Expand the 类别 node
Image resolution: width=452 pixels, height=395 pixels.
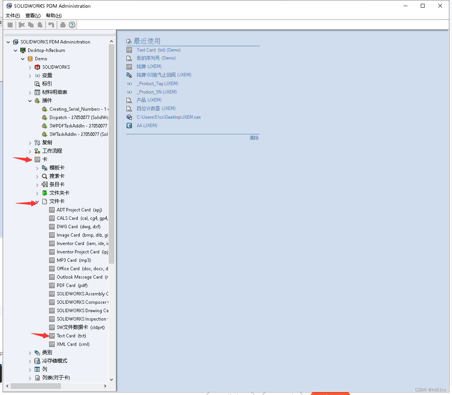point(30,353)
